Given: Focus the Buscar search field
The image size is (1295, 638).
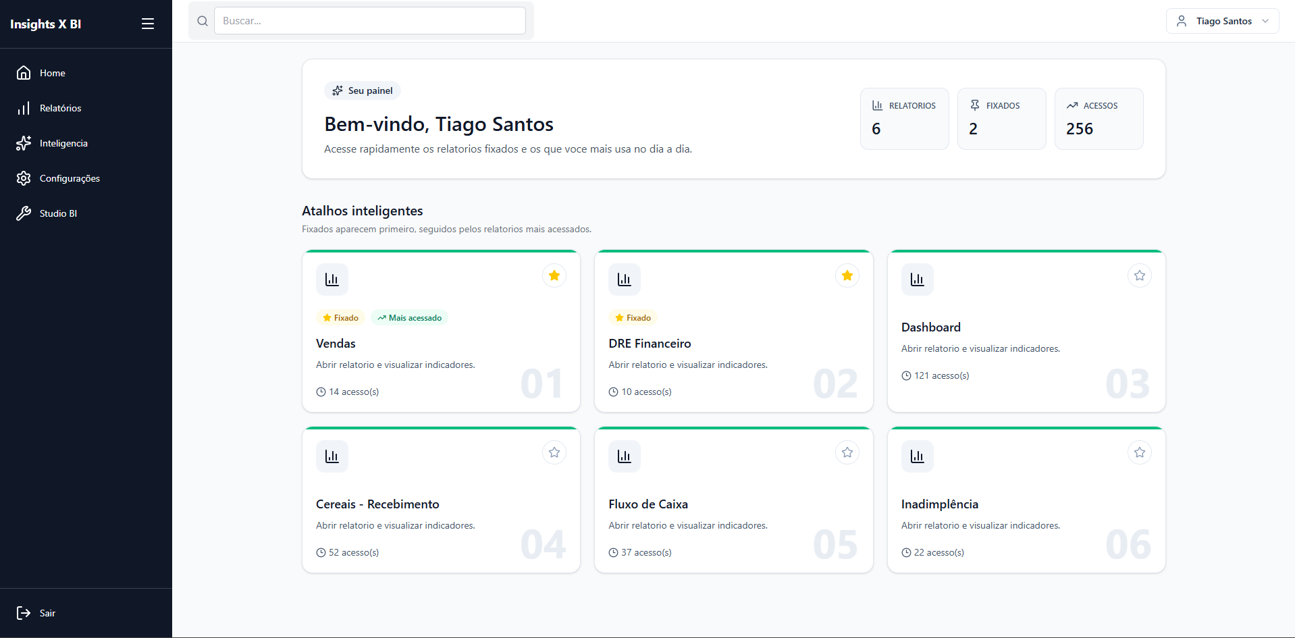Looking at the screenshot, I should coord(370,21).
